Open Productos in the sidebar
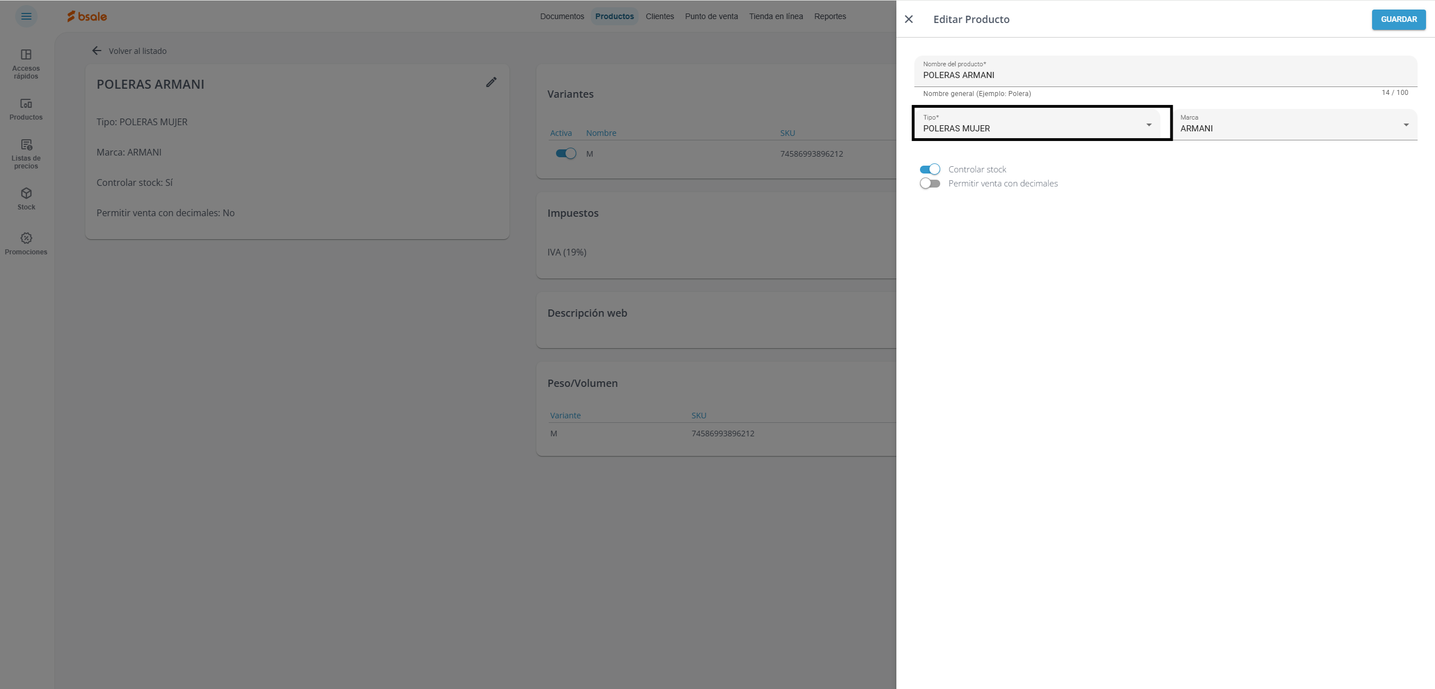 [x=26, y=109]
